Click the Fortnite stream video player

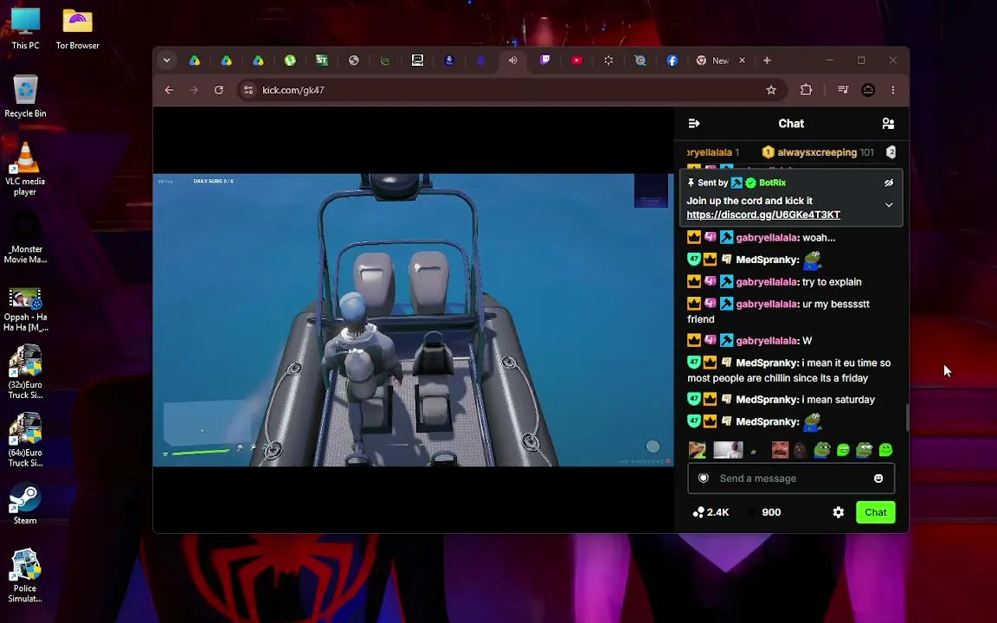pos(413,320)
